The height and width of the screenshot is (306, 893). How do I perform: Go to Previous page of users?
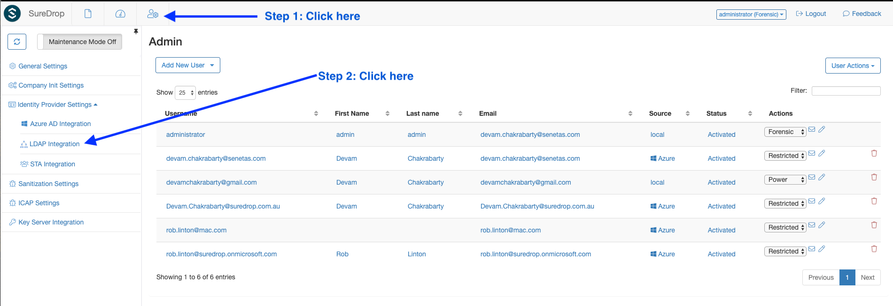(821, 277)
